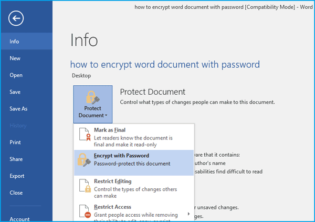Screen dimensions: 315x222
Task: Expand the Protect Document dropdown arrow
Action: pos(106,116)
